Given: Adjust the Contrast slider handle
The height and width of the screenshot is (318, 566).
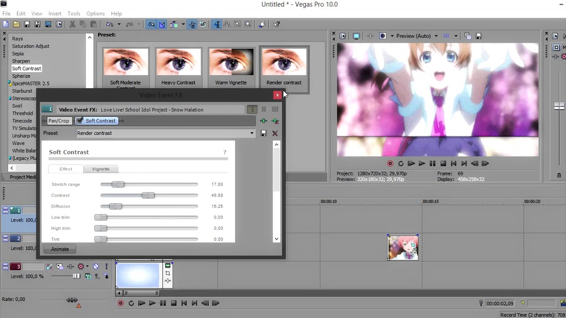Looking at the screenshot, I should click(x=148, y=195).
